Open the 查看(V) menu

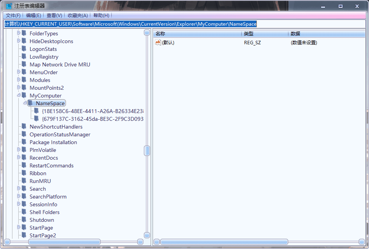click(54, 16)
